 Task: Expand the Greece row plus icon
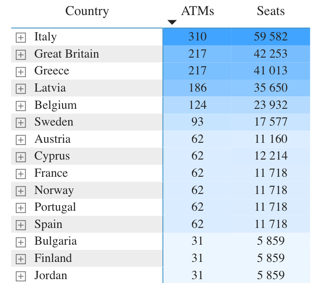click(x=21, y=72)
